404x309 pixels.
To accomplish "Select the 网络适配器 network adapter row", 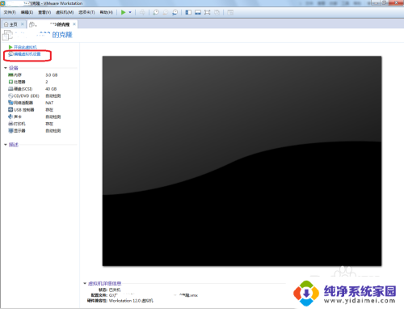I will tap(35, 103).
